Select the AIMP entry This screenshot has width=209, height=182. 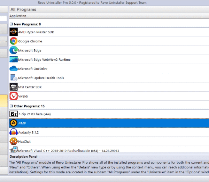(109, 123)
